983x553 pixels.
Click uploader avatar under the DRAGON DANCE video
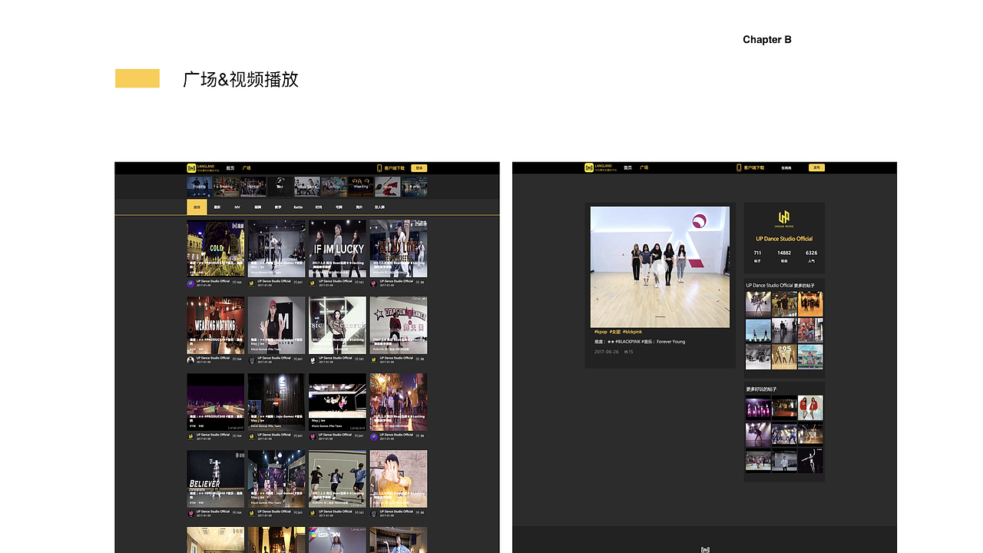point(373,359)
